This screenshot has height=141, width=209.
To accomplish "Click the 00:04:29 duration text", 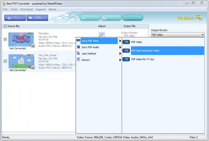I will [43, 61].
